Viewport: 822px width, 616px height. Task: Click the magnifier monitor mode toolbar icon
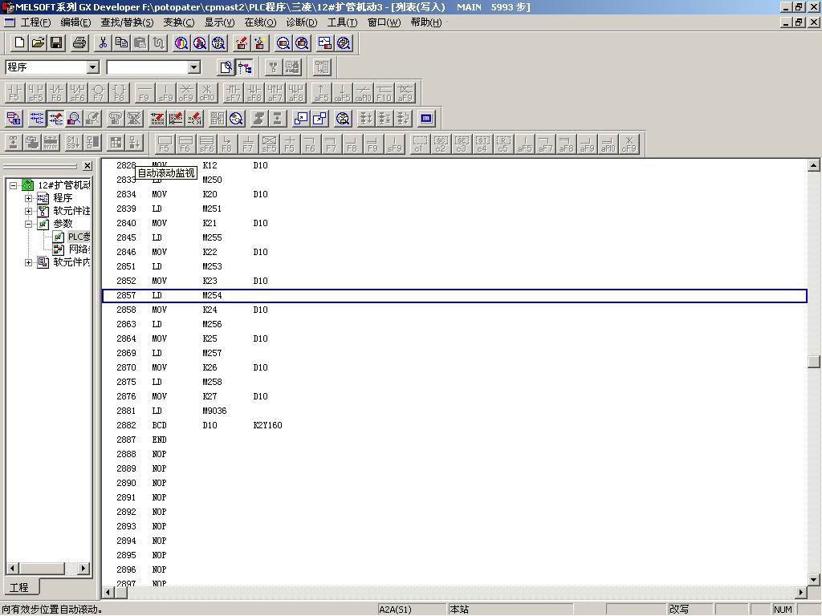tap(74, 119)
